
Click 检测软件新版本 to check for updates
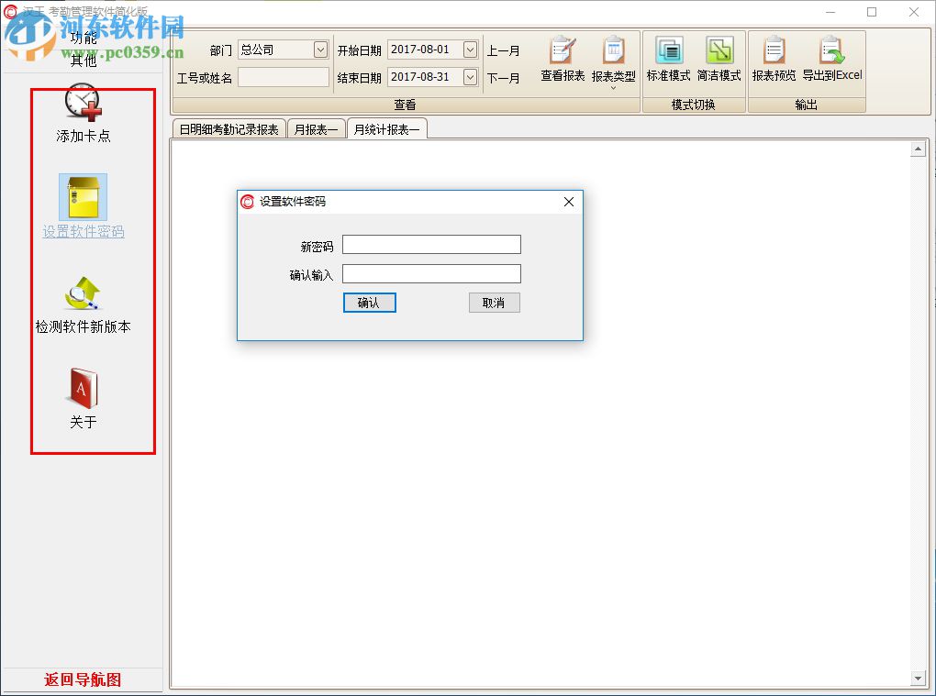[x=82, y=307]
